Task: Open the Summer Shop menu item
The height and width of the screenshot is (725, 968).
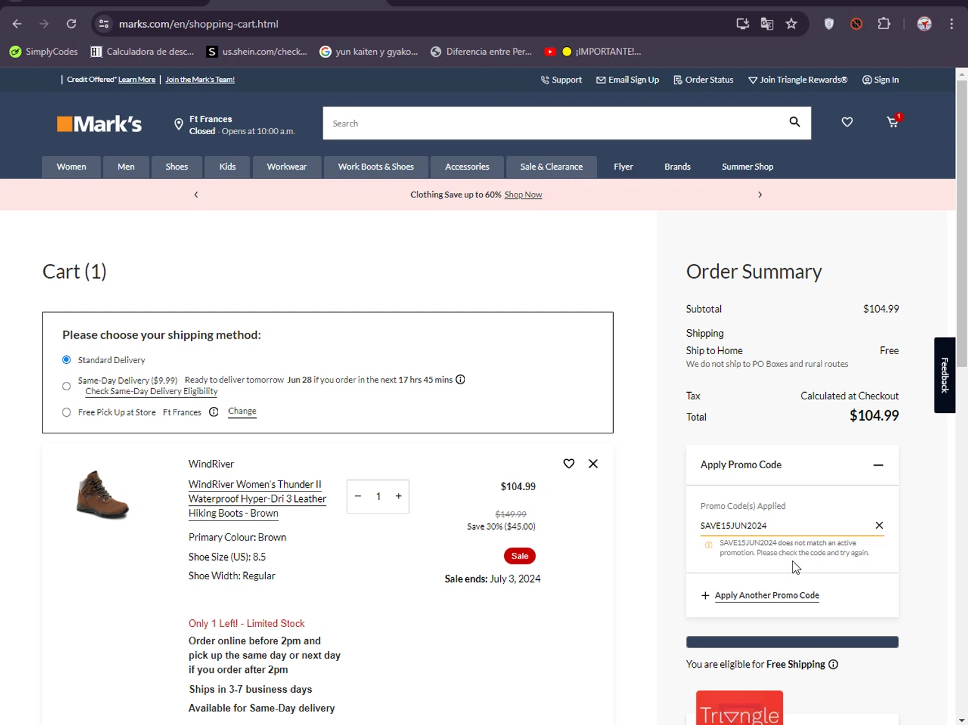Action: click(x=747, y=166)
